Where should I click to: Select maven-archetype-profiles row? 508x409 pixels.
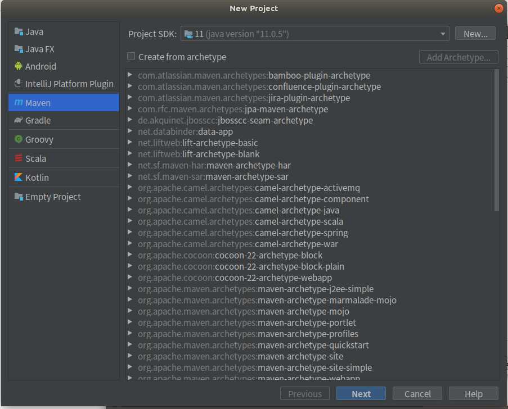coord(311,334)
